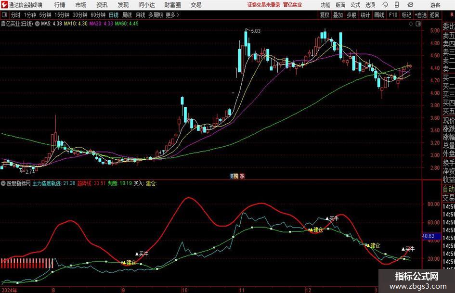Viewport: 455px width, 293px height.
Task: Click the 复权 toolbar button
Action: (x=325, y=15)
